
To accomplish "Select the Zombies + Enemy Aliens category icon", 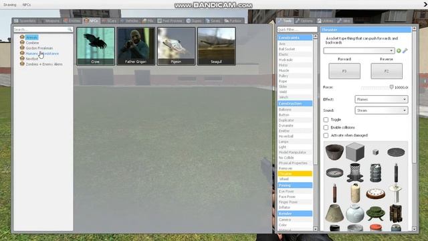I will point(22,64).
